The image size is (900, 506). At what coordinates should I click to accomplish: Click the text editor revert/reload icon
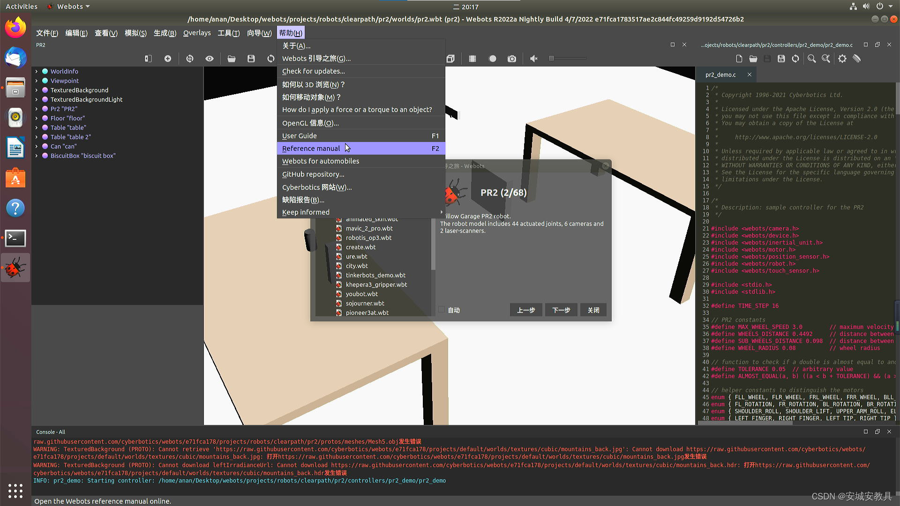pos(795,59)
